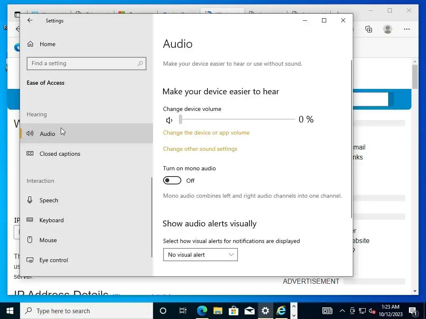
Task: Open the Keyboard settings page
Action: coord(87,220)
